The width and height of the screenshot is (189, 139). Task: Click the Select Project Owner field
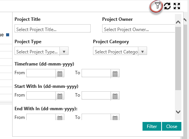click(139, 28)
